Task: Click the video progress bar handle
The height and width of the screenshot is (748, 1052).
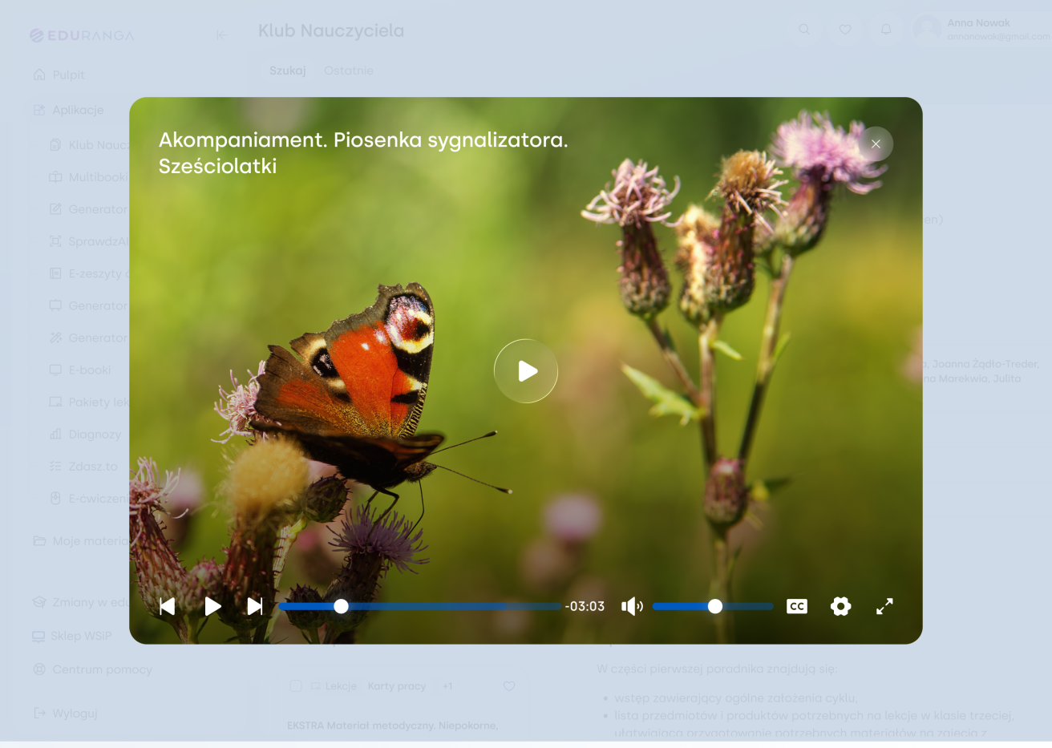Action: [x=341, y=606]
